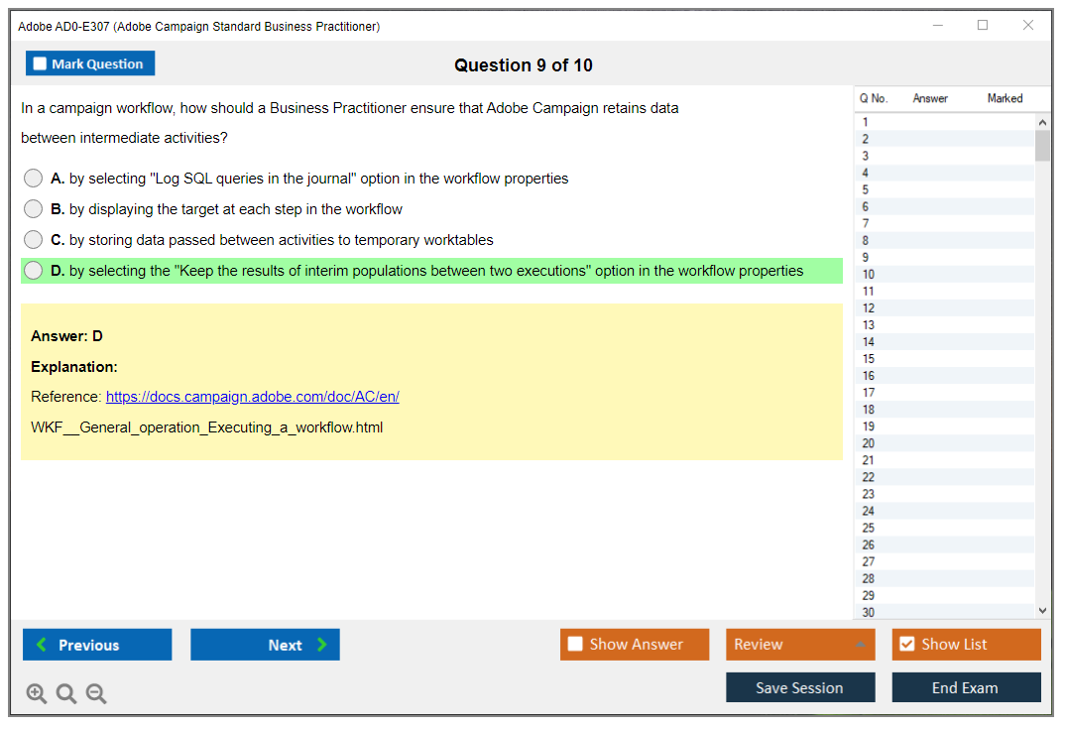Toggle the Show Answer checkbox
This screenshot has height=729, width=1066.
[576, 645]
